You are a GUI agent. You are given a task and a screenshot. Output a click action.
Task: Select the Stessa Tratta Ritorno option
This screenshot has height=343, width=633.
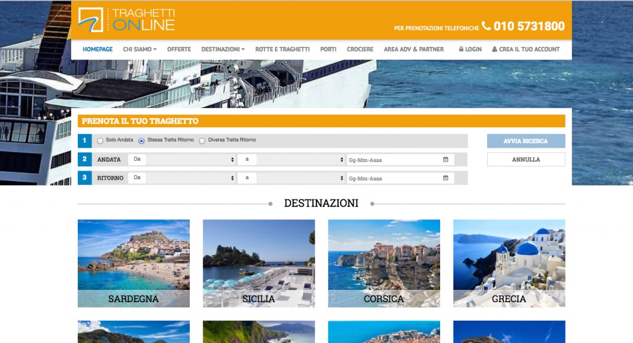(142, 141)
